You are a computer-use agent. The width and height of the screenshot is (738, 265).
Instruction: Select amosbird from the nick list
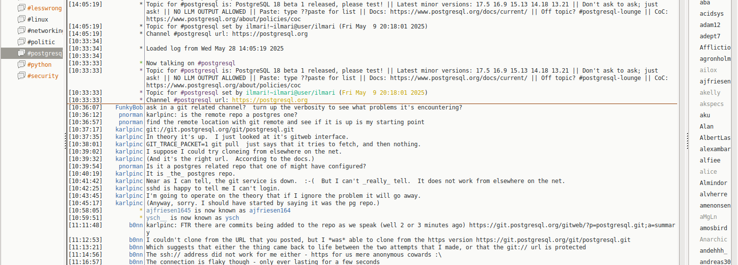(713, 228)
